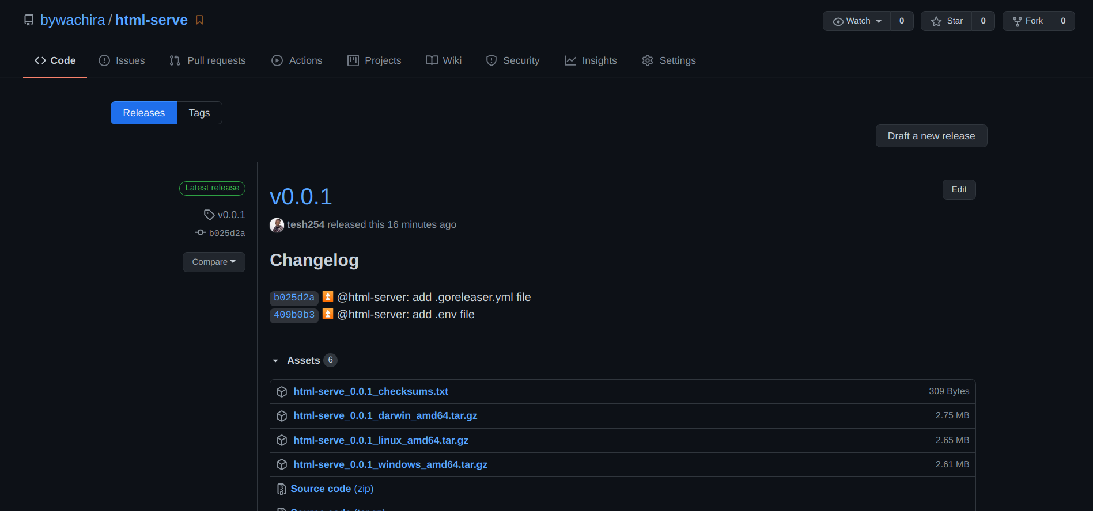Click the 2.61 MB size text
This screenshot has height=511, width=1093.
point(952,464)
